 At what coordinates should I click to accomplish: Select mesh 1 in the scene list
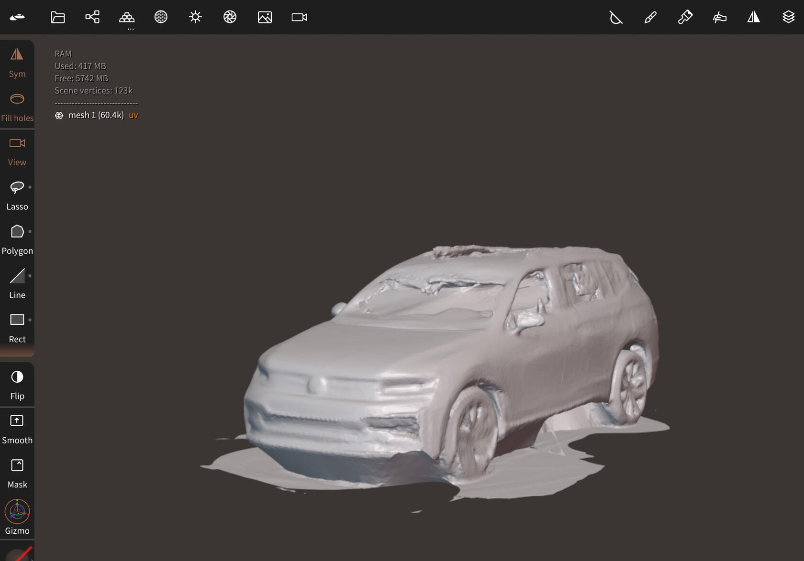pyautogui.click(x=96, y=115)
